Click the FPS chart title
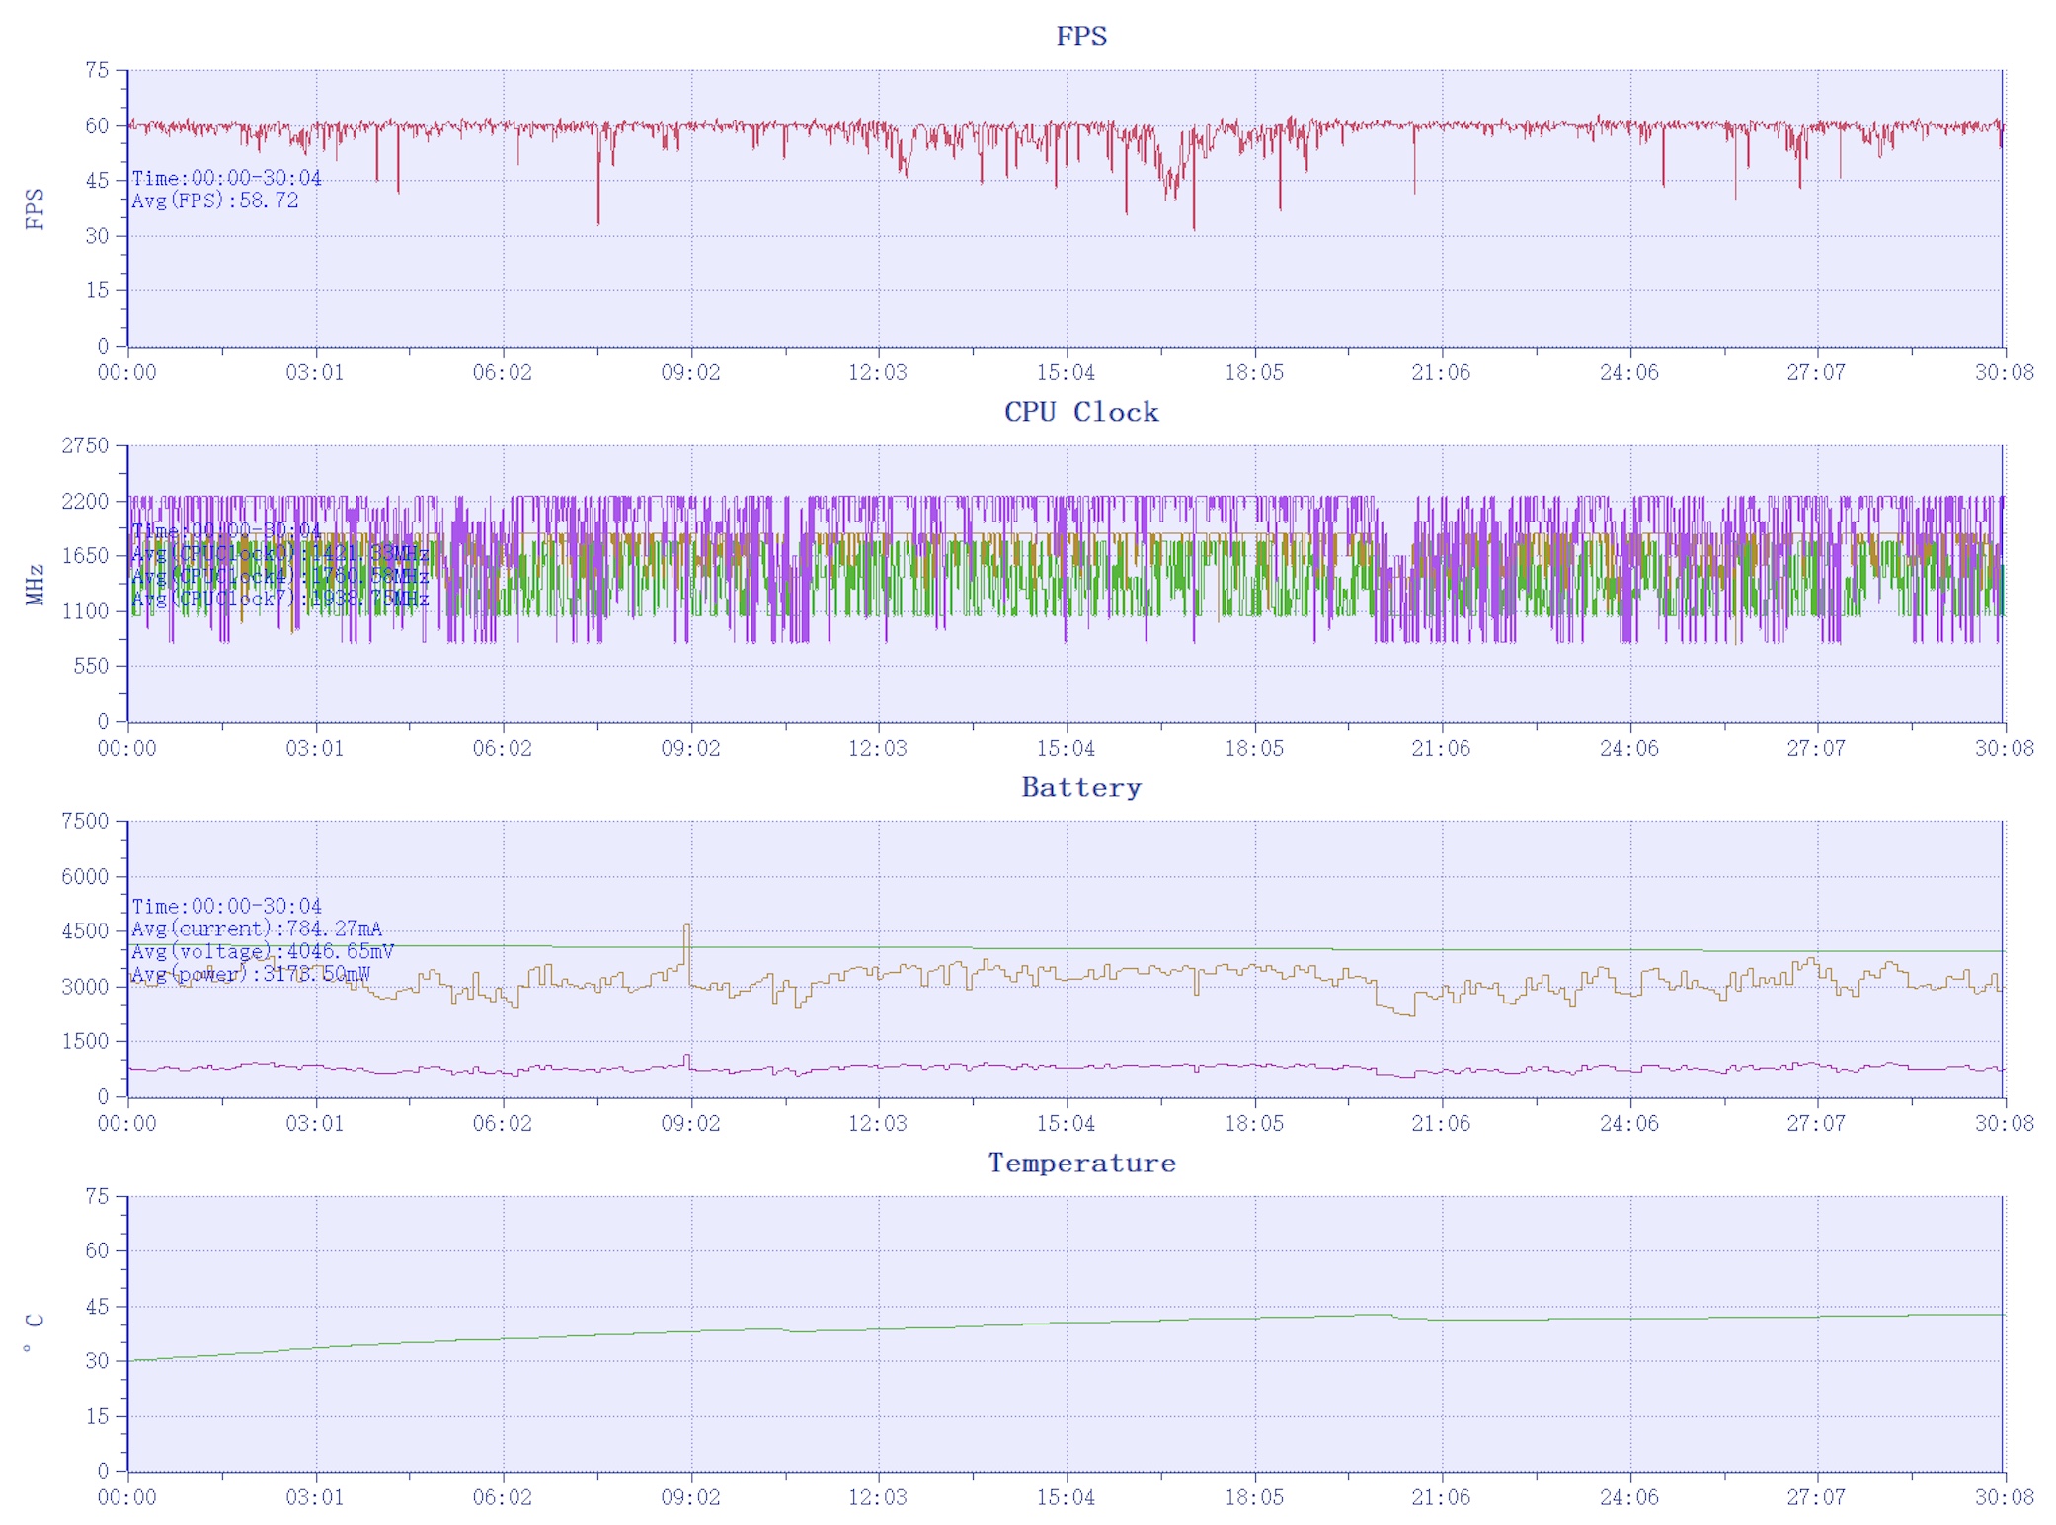 (1080, 37)
